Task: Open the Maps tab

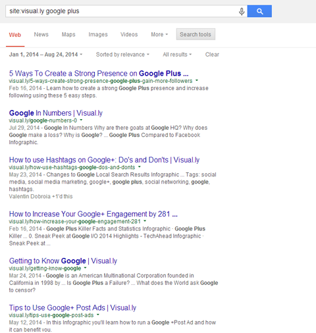Action: [68, 34]
